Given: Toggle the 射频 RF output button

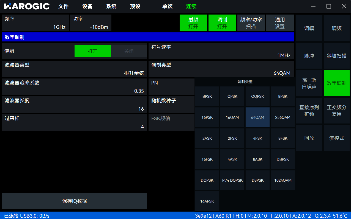Looking at the screenshot, I should [193, 23].
